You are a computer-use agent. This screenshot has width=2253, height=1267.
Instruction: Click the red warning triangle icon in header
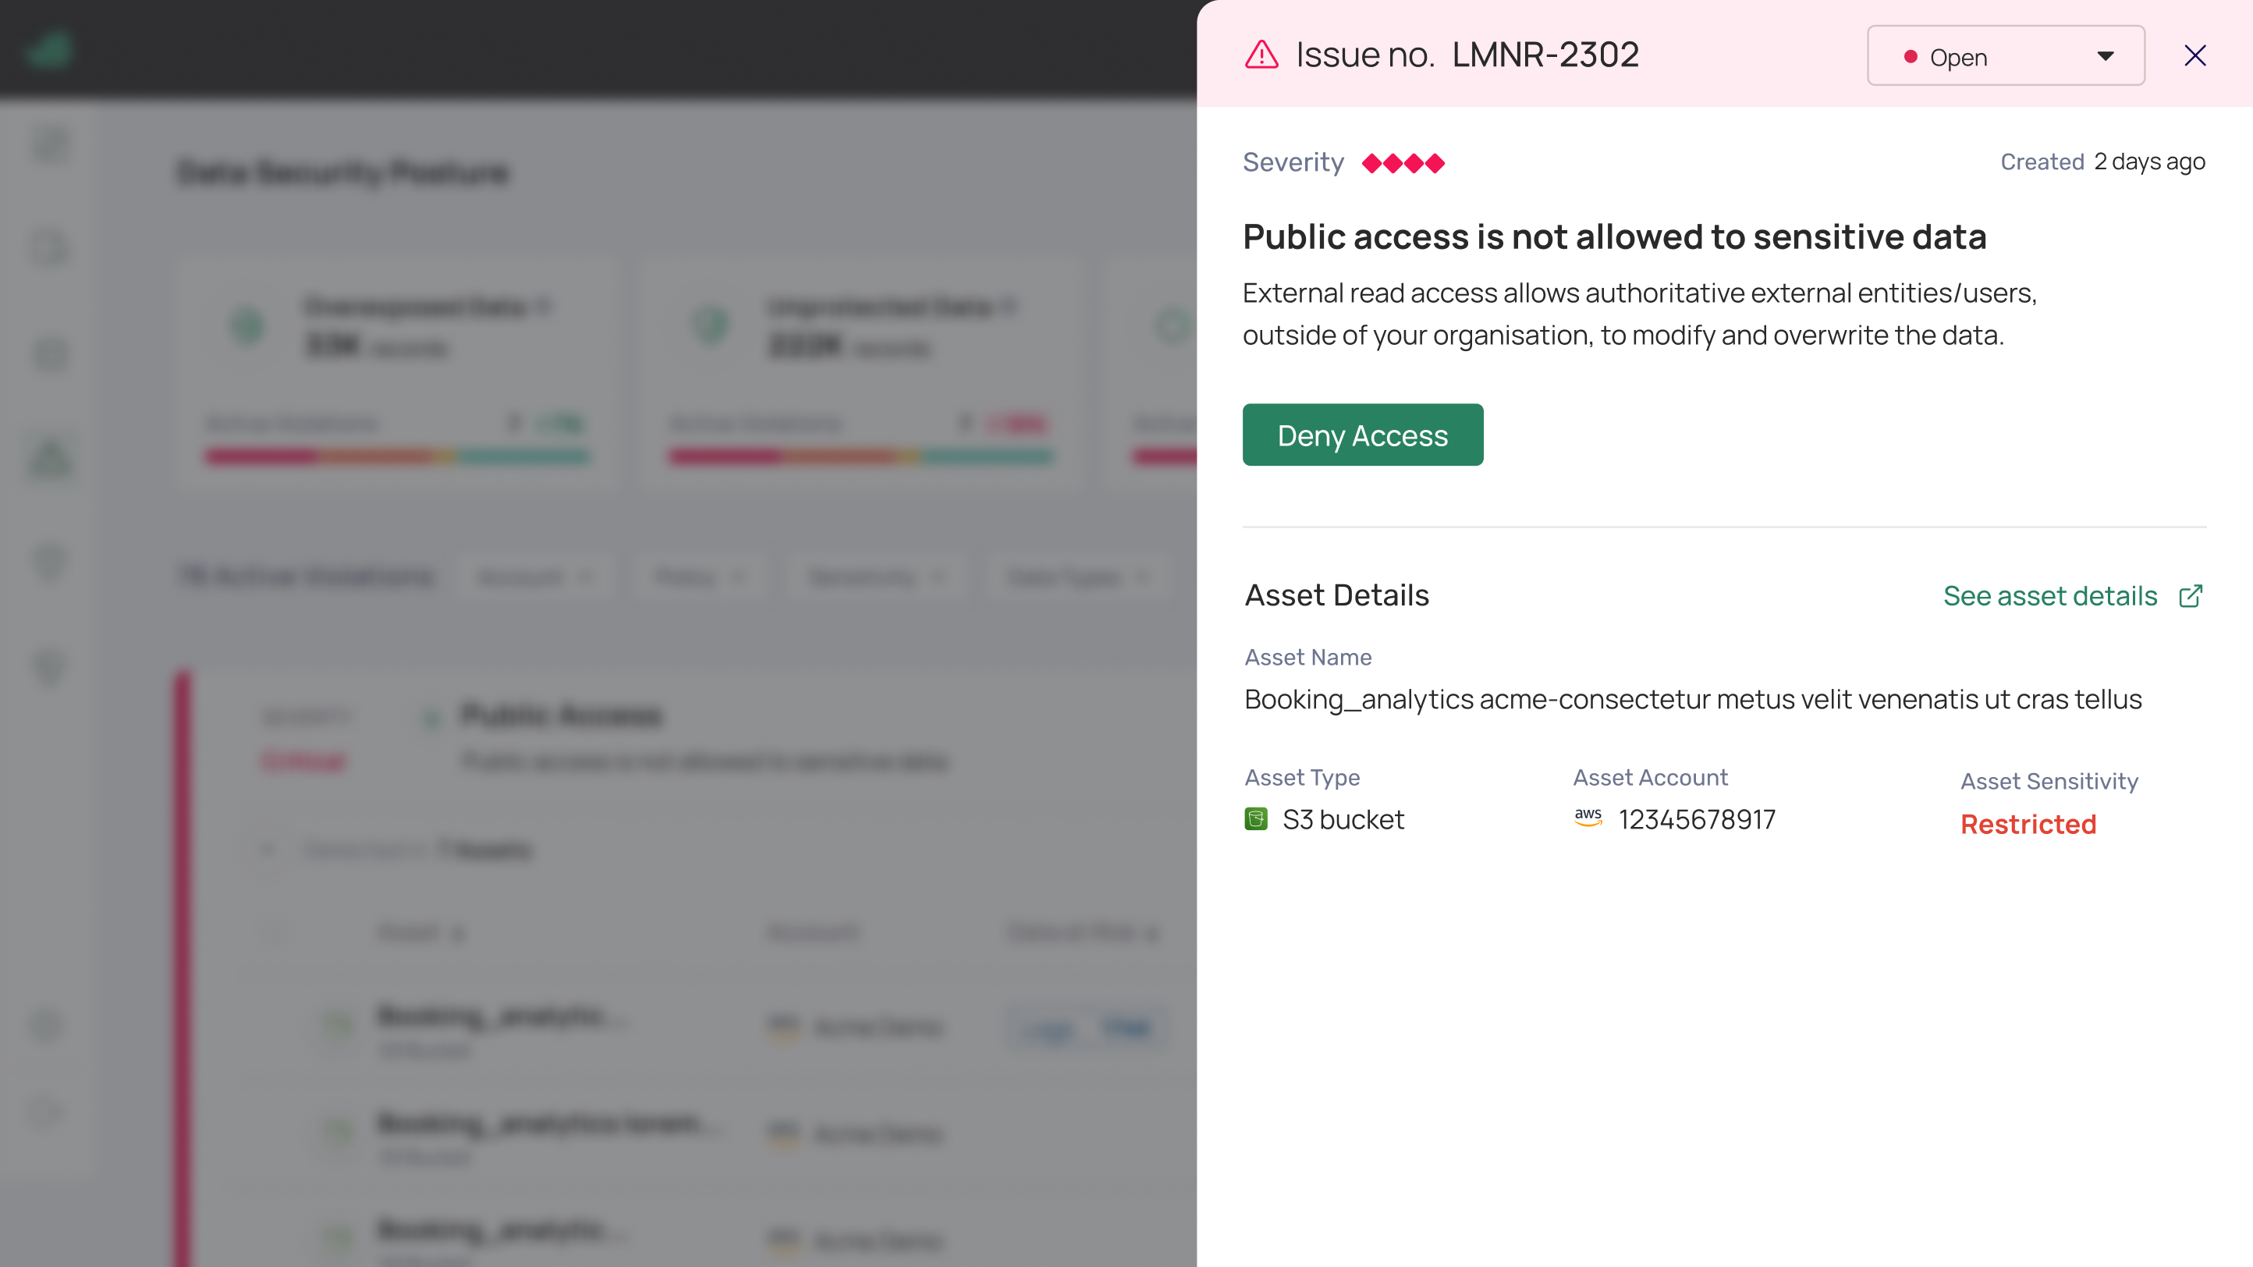(1261, 54)
